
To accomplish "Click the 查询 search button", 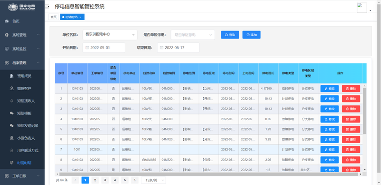I will point(230,35).
